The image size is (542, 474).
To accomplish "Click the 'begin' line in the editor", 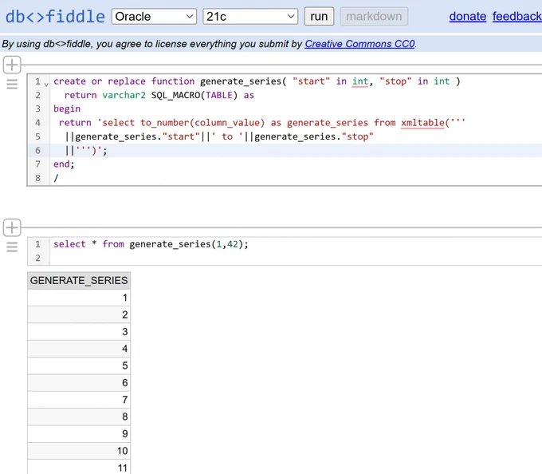I will point(67,109).
